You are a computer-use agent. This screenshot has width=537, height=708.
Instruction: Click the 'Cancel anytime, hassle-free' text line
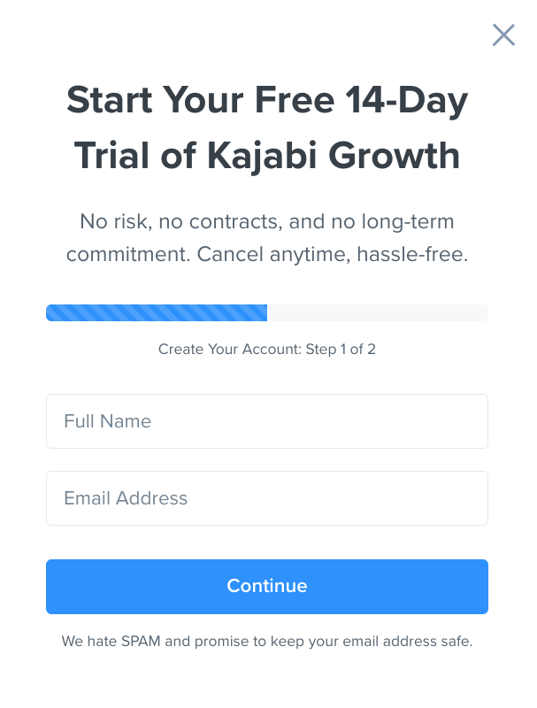[x=332, y=254]
